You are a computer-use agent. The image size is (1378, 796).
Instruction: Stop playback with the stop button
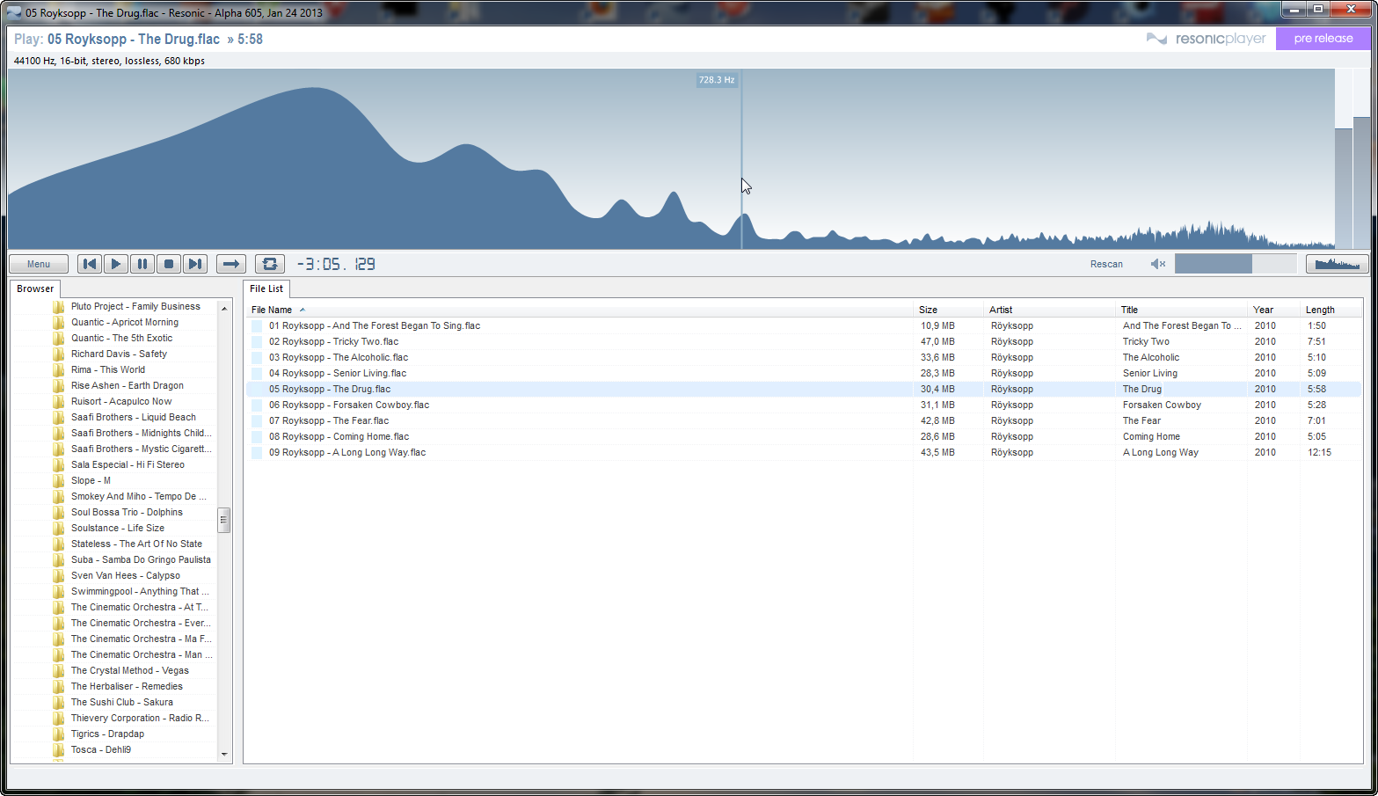pos(169,264)
